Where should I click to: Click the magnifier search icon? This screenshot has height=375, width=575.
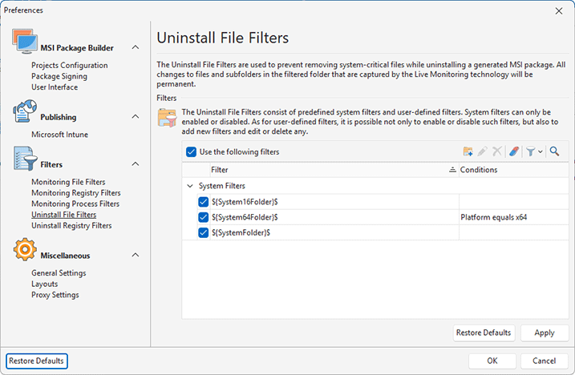[554, 151]
